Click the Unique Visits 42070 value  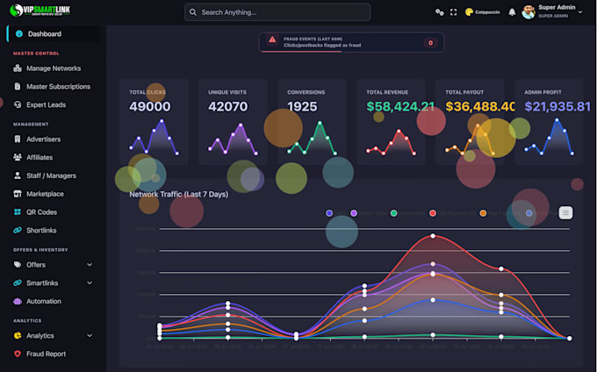point(227,106)
